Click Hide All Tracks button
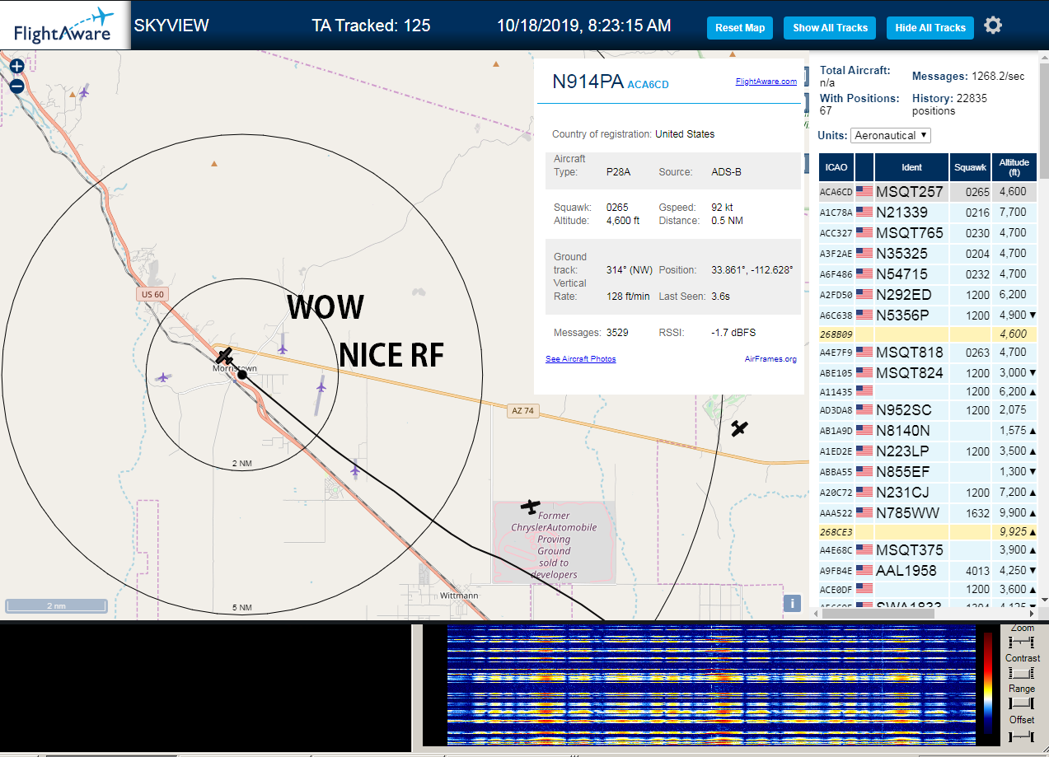1049x757 pixels. 930,27
